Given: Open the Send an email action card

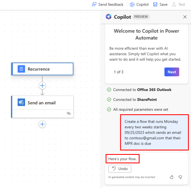Looking at the screenshot, I should pos(42,103).
